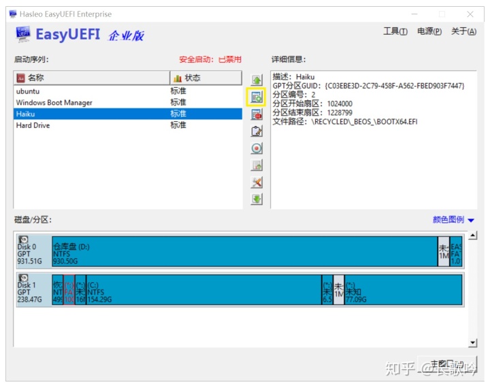Sort by 名称 column header
The image size is (490, 389).
[x=92, y=78]
